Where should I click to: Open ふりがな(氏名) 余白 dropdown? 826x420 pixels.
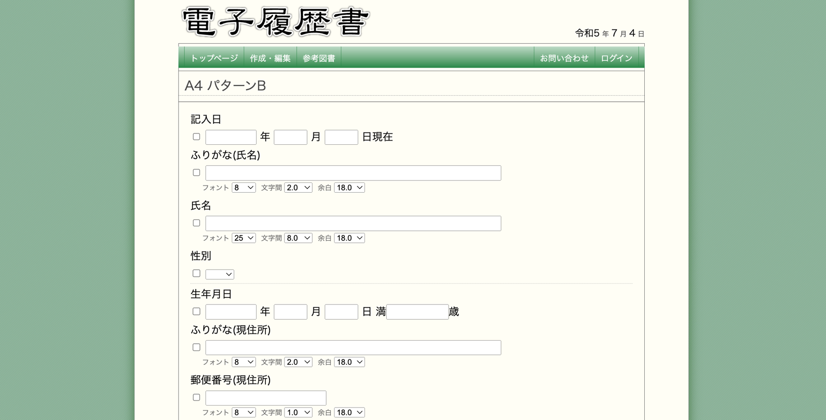[350, 188]
